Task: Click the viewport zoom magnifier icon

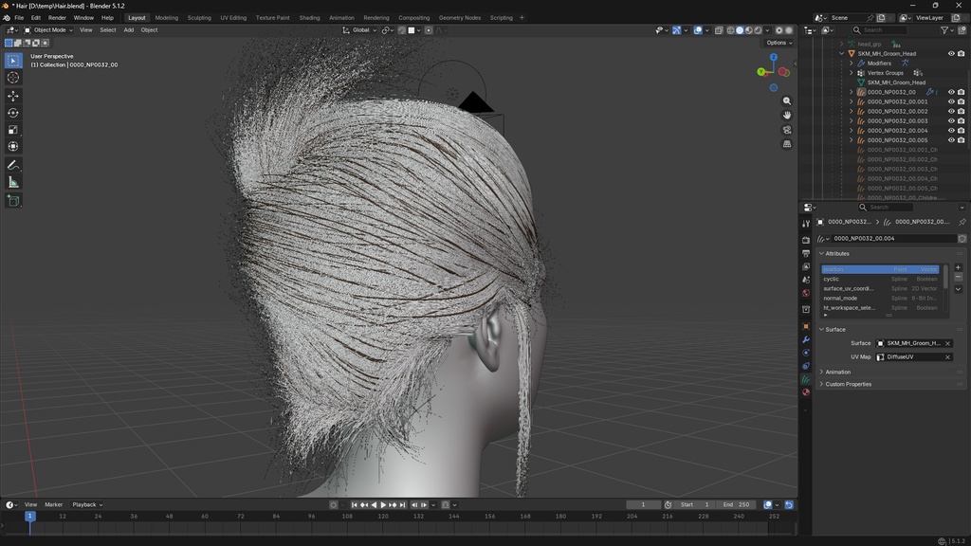Action: pyautogui.click(x=786, y=100)
